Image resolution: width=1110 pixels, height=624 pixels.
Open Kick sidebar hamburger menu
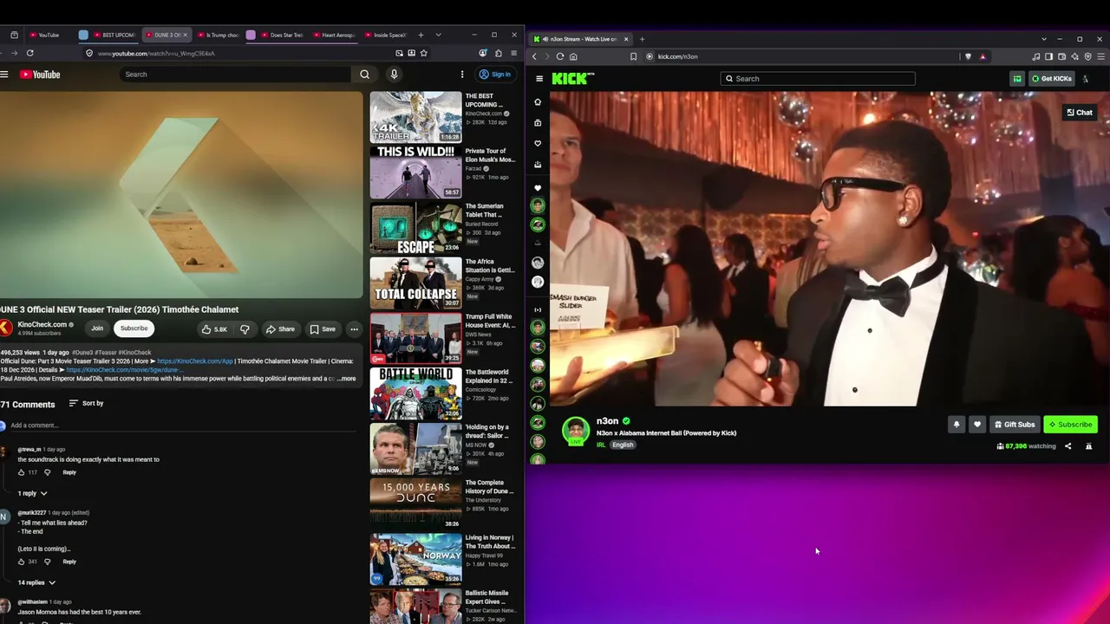point(539,79)
